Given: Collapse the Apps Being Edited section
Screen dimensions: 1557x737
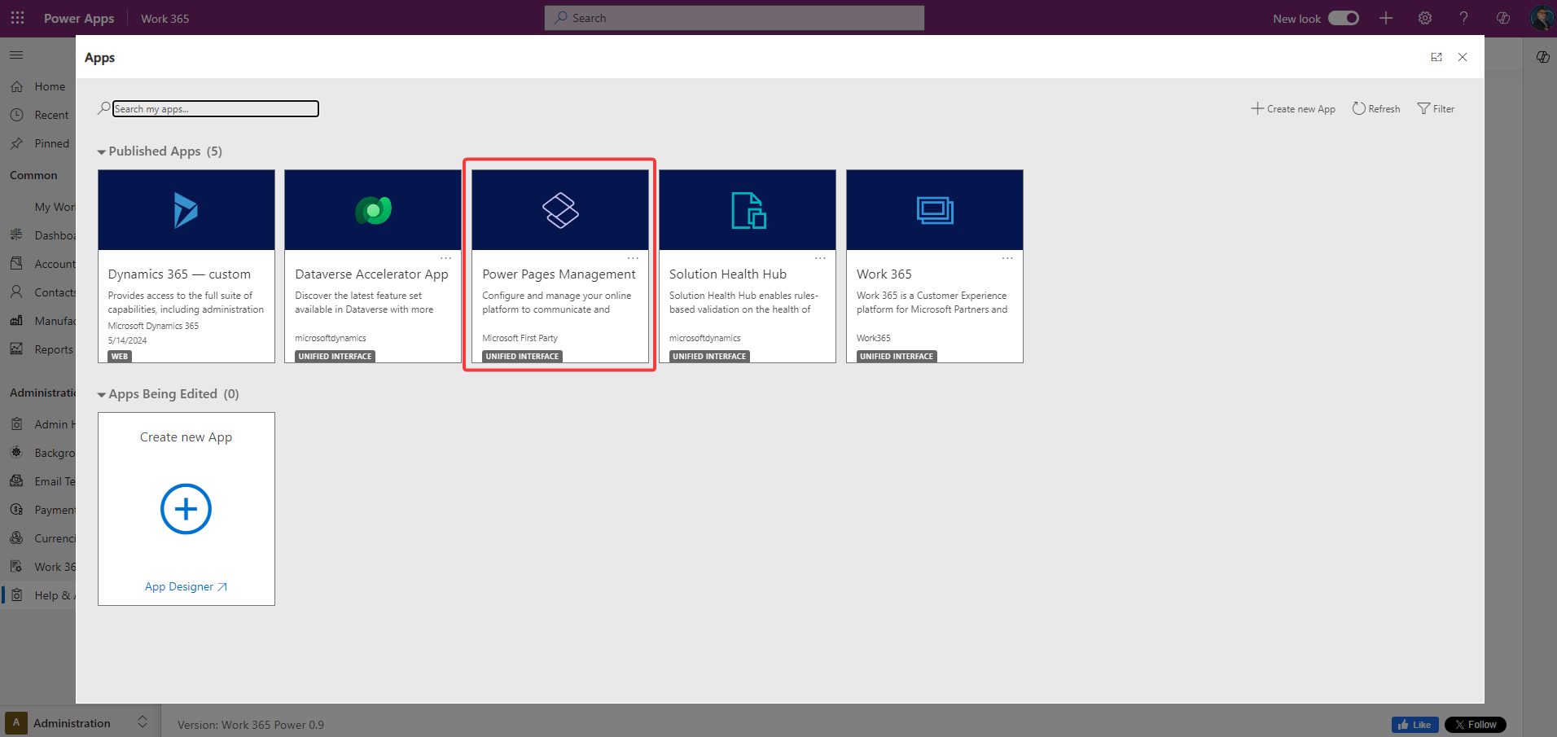Looking at the screenshot, I should point(102,394).
